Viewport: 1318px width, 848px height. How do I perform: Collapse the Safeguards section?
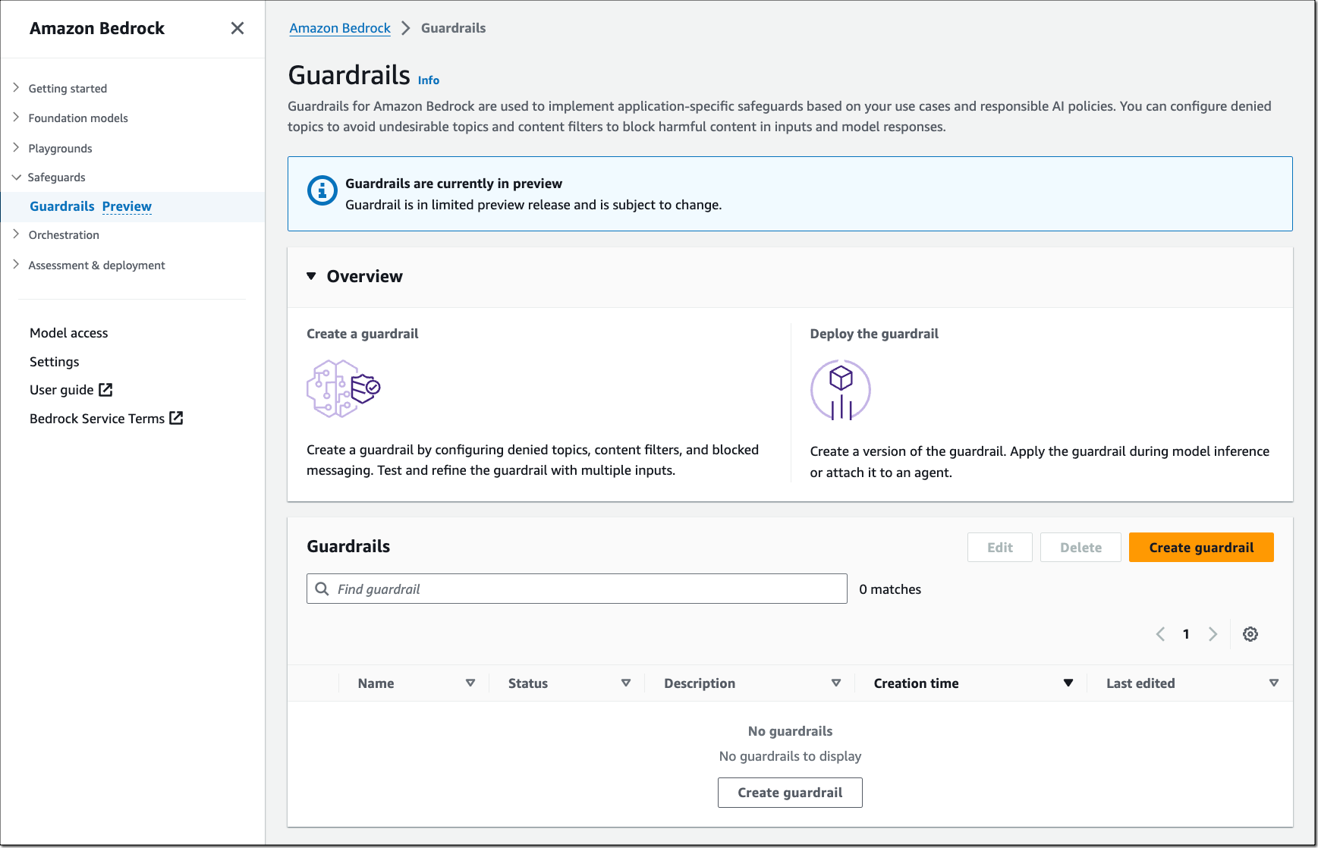(x=16, y=177)
